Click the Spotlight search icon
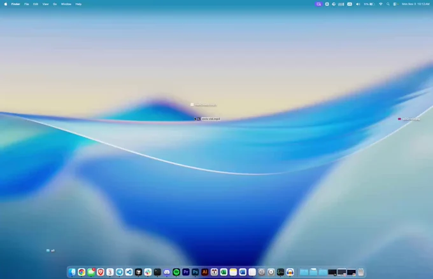The width and height of the screenshot is (433, 279). click(388, 4)
